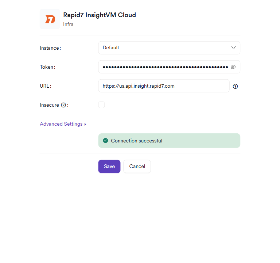Viewport: 280px width, 263px height.
Task: Open the Insecure help tooltip icon
Action: click(63, 105)
